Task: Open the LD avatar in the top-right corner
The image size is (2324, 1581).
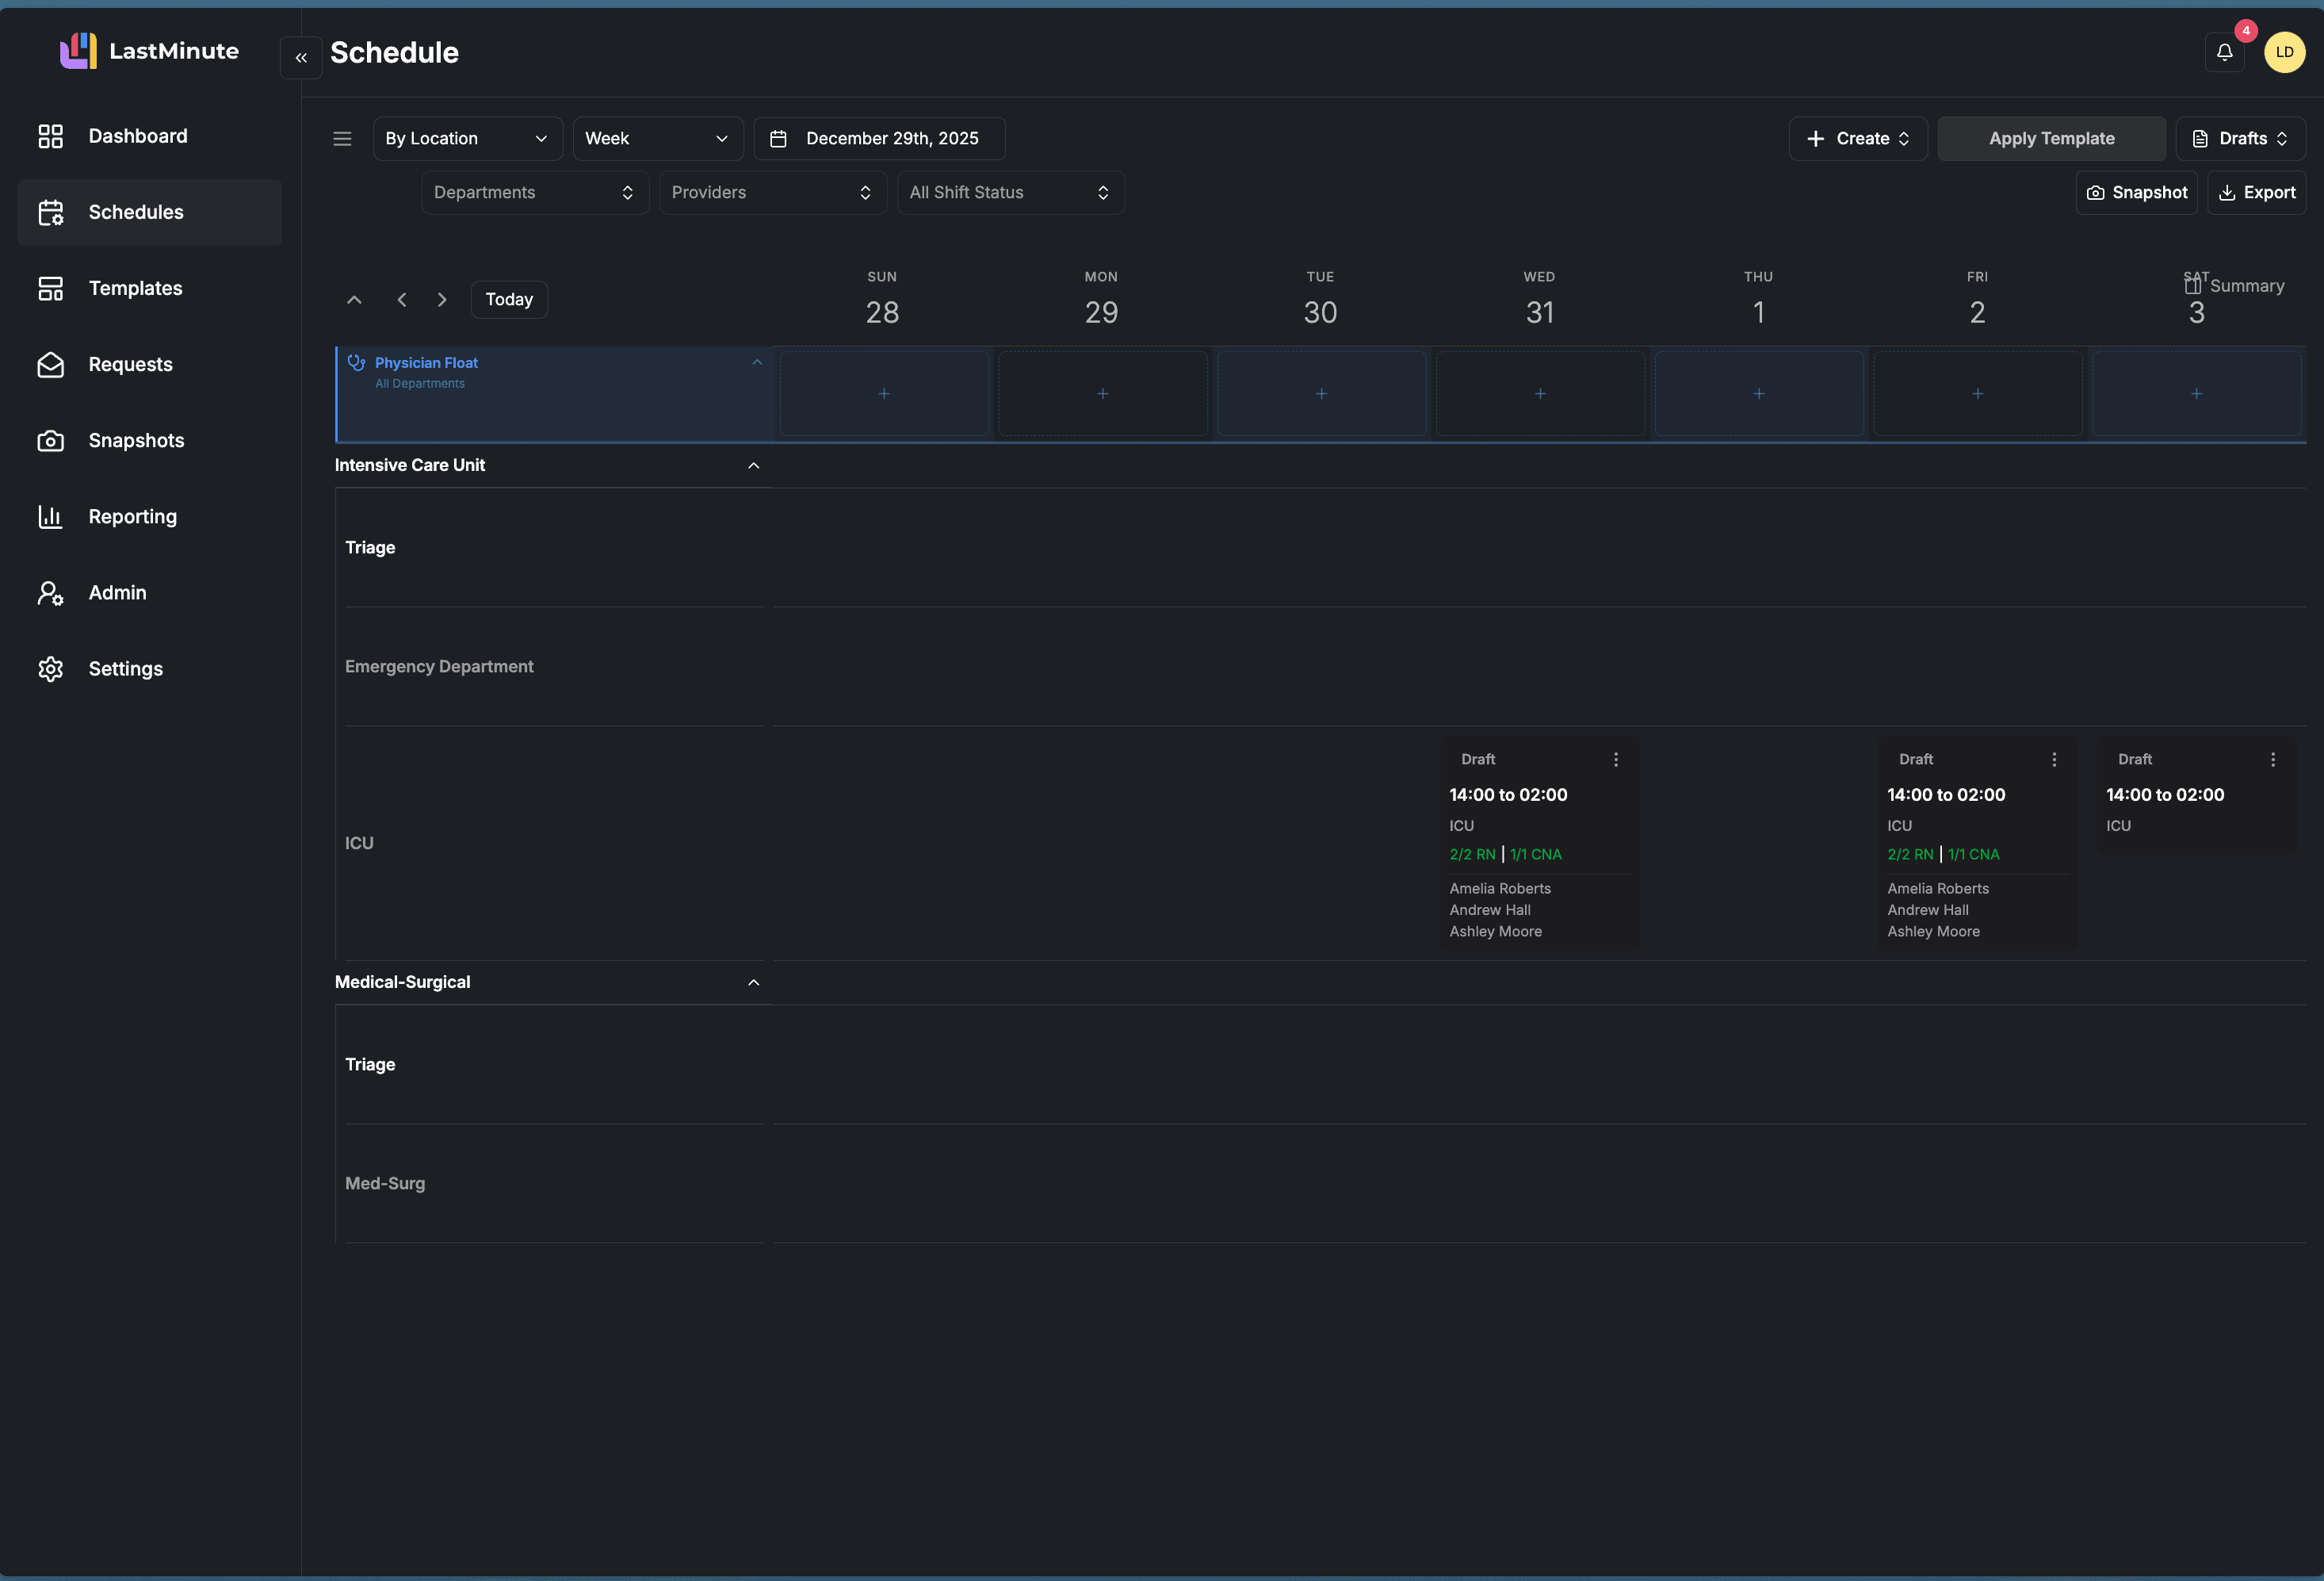Action: tap(2284, 52)
